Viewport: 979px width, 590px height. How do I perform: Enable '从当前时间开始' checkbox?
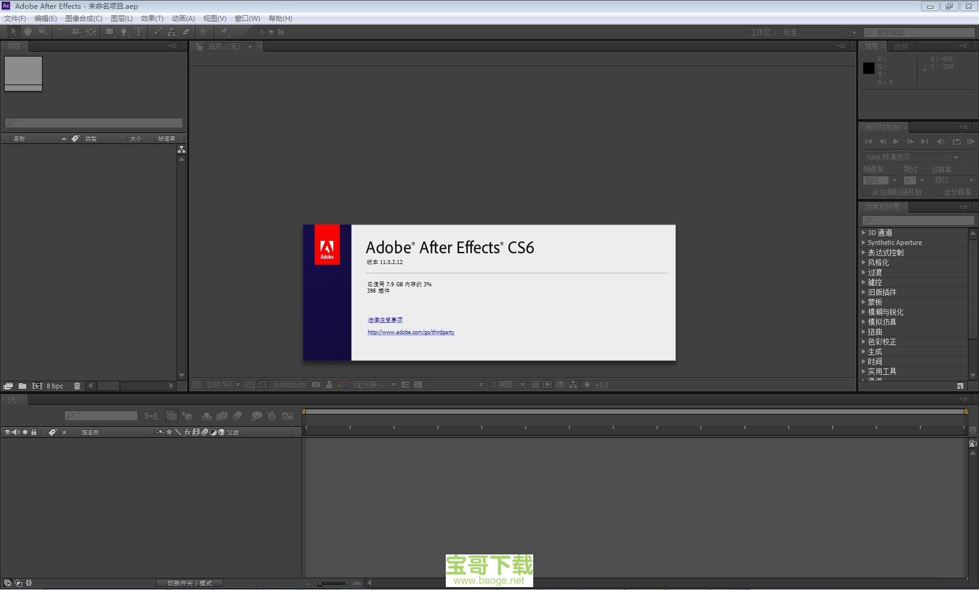pyautogui.click(x=866, y=192)
